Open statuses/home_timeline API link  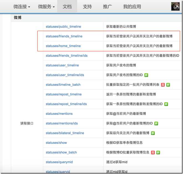pyautogui.click(x=63, y=46)
